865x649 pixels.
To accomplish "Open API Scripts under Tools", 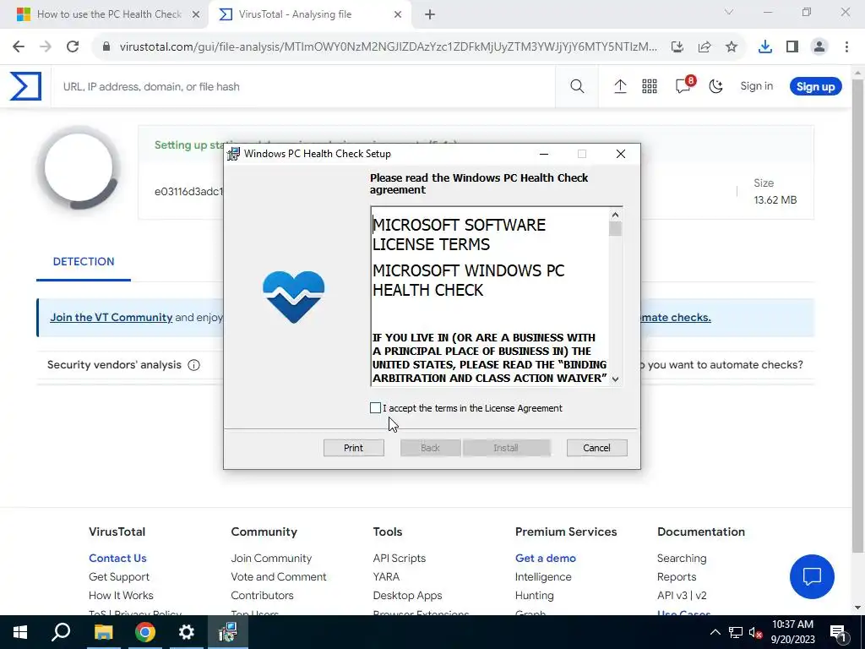I will [x=400, y=558].
